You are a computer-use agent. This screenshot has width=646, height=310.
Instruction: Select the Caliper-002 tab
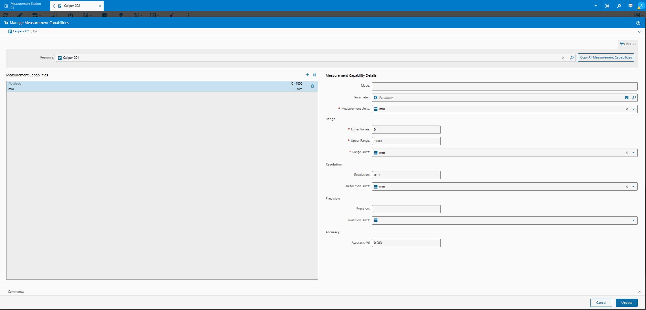pos(77,6)
